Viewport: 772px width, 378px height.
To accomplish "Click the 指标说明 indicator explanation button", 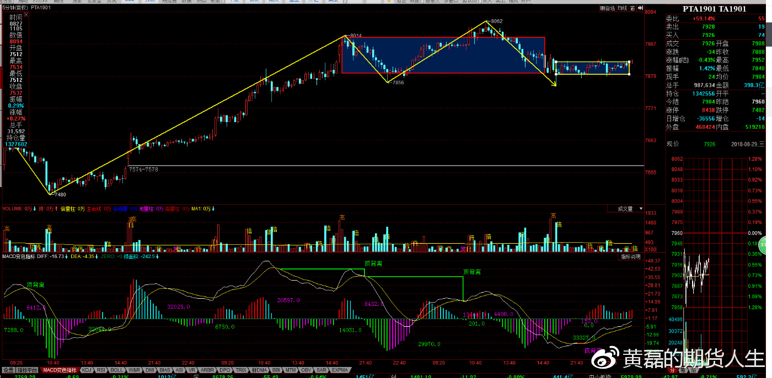I will (631, 257).
